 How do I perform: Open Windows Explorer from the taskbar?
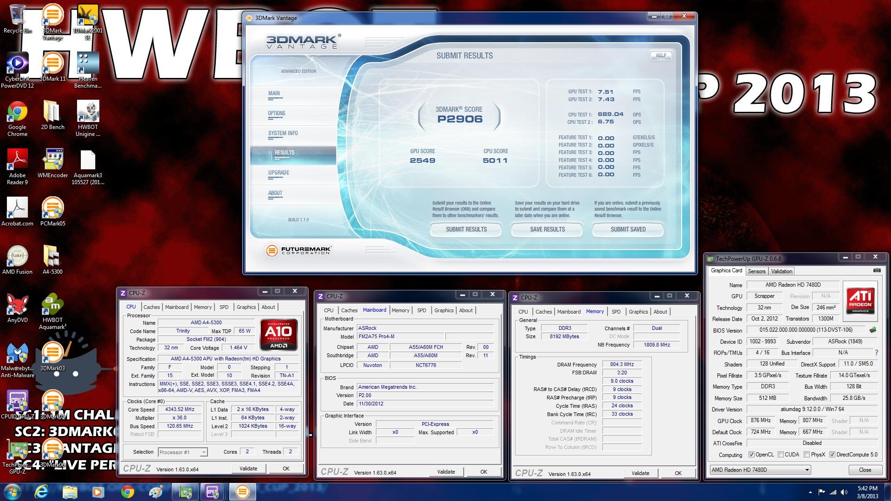70,492
